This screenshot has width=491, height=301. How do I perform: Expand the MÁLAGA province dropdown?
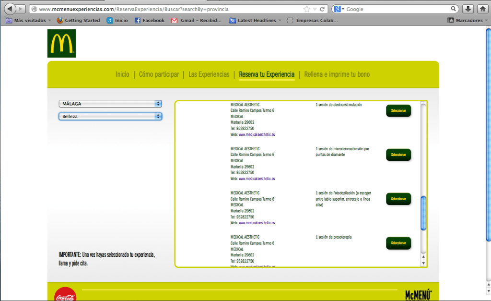tap(110, 104)
